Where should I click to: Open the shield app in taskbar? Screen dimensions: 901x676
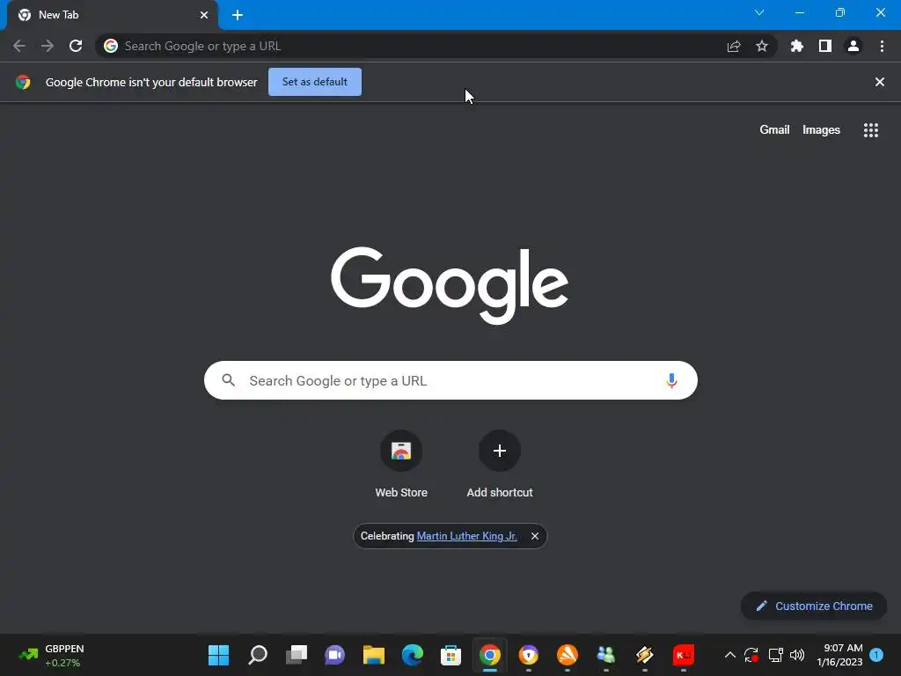tap(529, 655)
